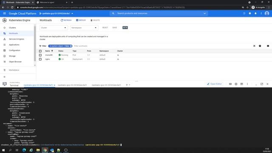Switch to the third Cloud Shell terminal tab
The image size is (272, 153).
tap(106, 85)
